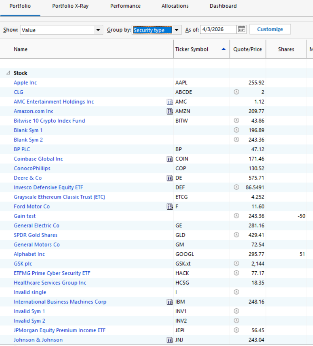This screenshot has width=313, height=346.
Task: Open Grayscale Ethereum Classic Trust link
Action: coord(59,197)
